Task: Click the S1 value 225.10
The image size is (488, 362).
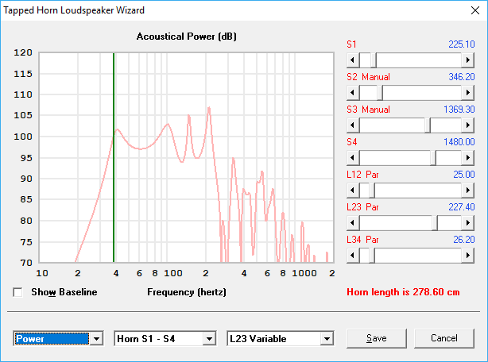Action: tap(462, 44)
